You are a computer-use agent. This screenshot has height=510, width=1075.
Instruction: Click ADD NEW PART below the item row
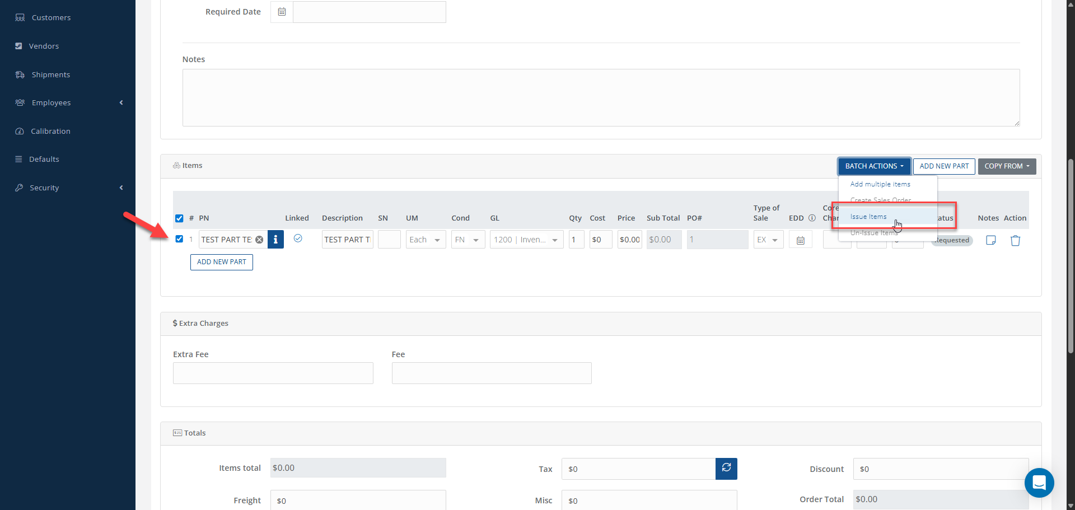pyautogui.click(x=221, y=262)
